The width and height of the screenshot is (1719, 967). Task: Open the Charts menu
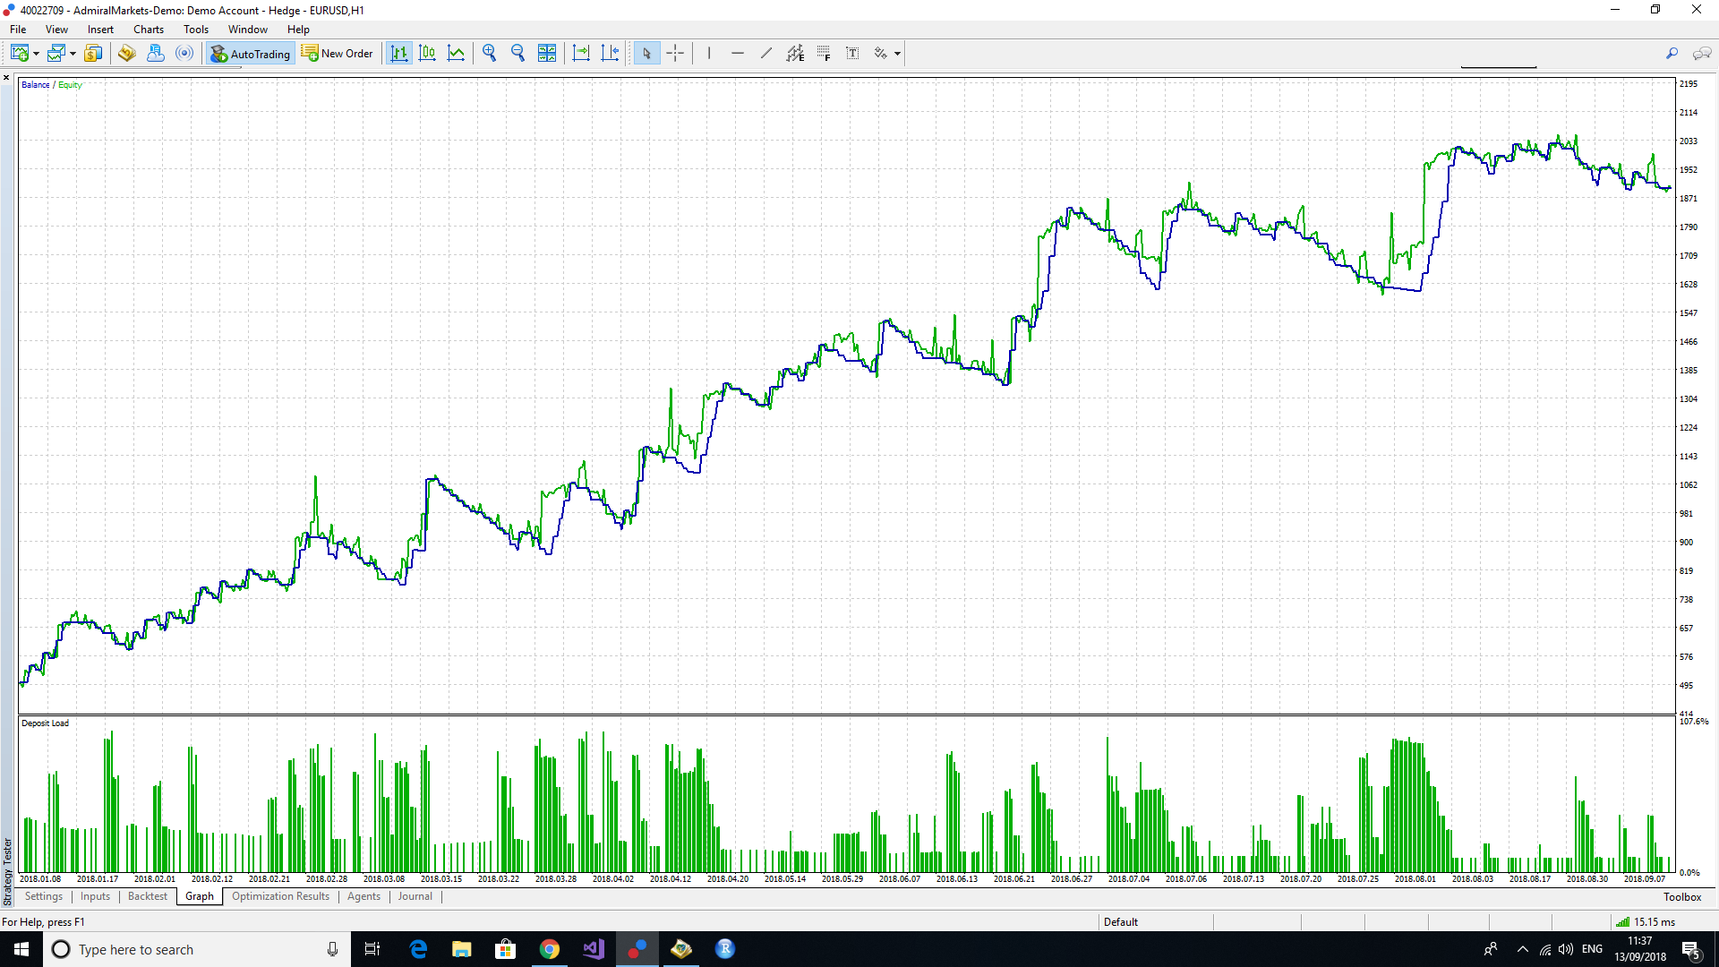(148, 29)
